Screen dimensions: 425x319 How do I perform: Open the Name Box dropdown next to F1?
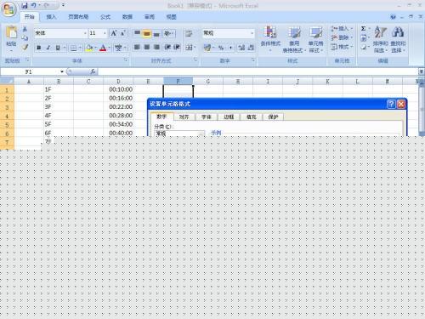62,71
